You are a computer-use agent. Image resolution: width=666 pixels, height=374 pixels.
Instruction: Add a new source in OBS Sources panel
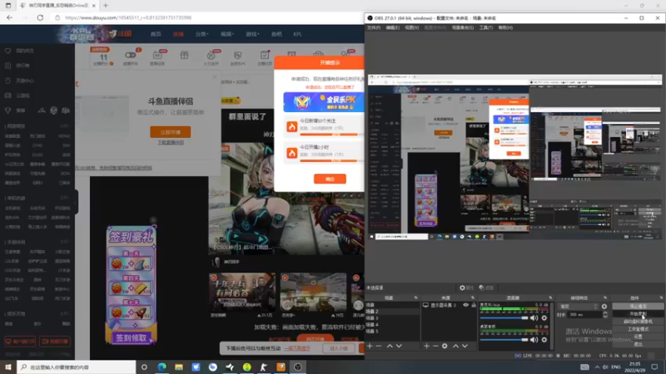click(426, 346)
